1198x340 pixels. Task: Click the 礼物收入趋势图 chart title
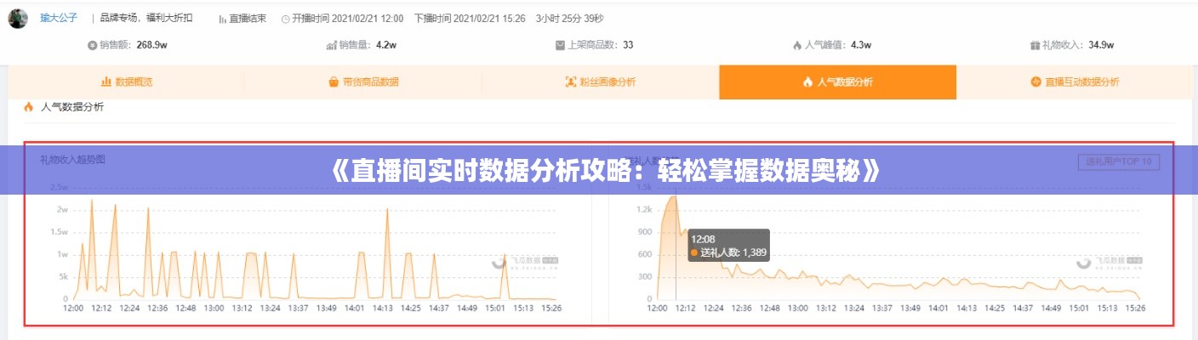point(72,159)
